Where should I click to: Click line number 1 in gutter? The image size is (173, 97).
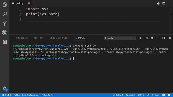tap(20, 9)
